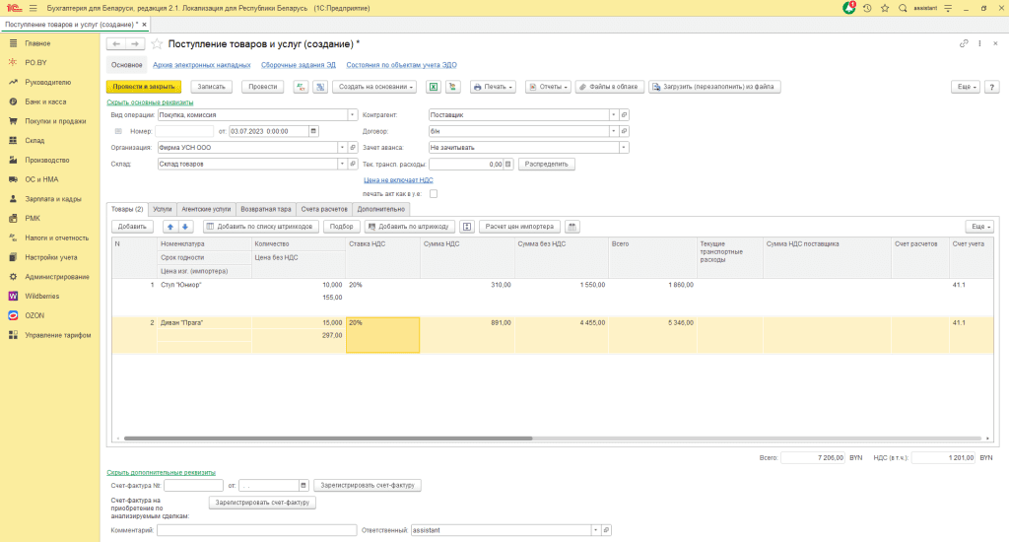Click icon button left of 'Расчет цен импортера'
The image size is (1009, 542).
tap(467, 227)
